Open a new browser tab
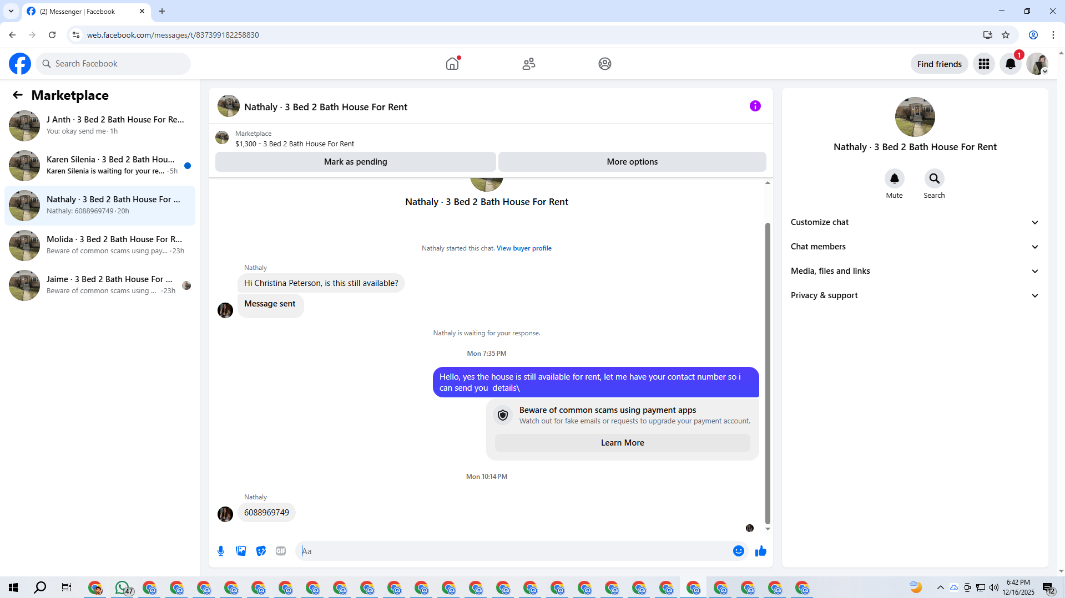This screenshot has height=598, width=1065. click(x=162, y=11)
